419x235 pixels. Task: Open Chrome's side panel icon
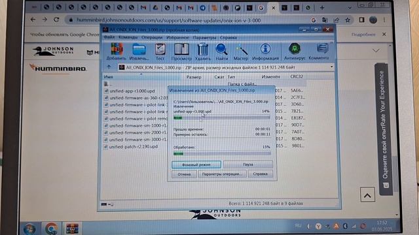point(361,20)
